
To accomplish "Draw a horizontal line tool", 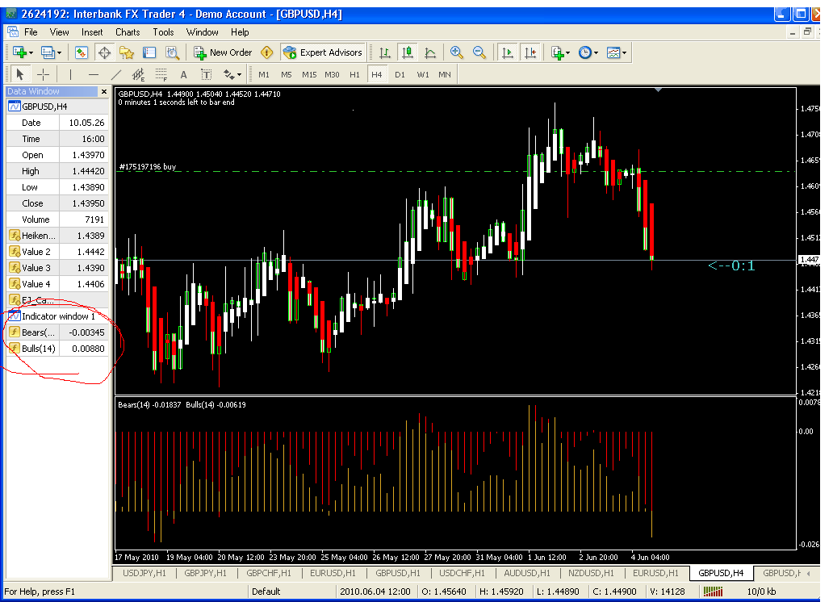I will pyautogui.click(x=94, y=74).
